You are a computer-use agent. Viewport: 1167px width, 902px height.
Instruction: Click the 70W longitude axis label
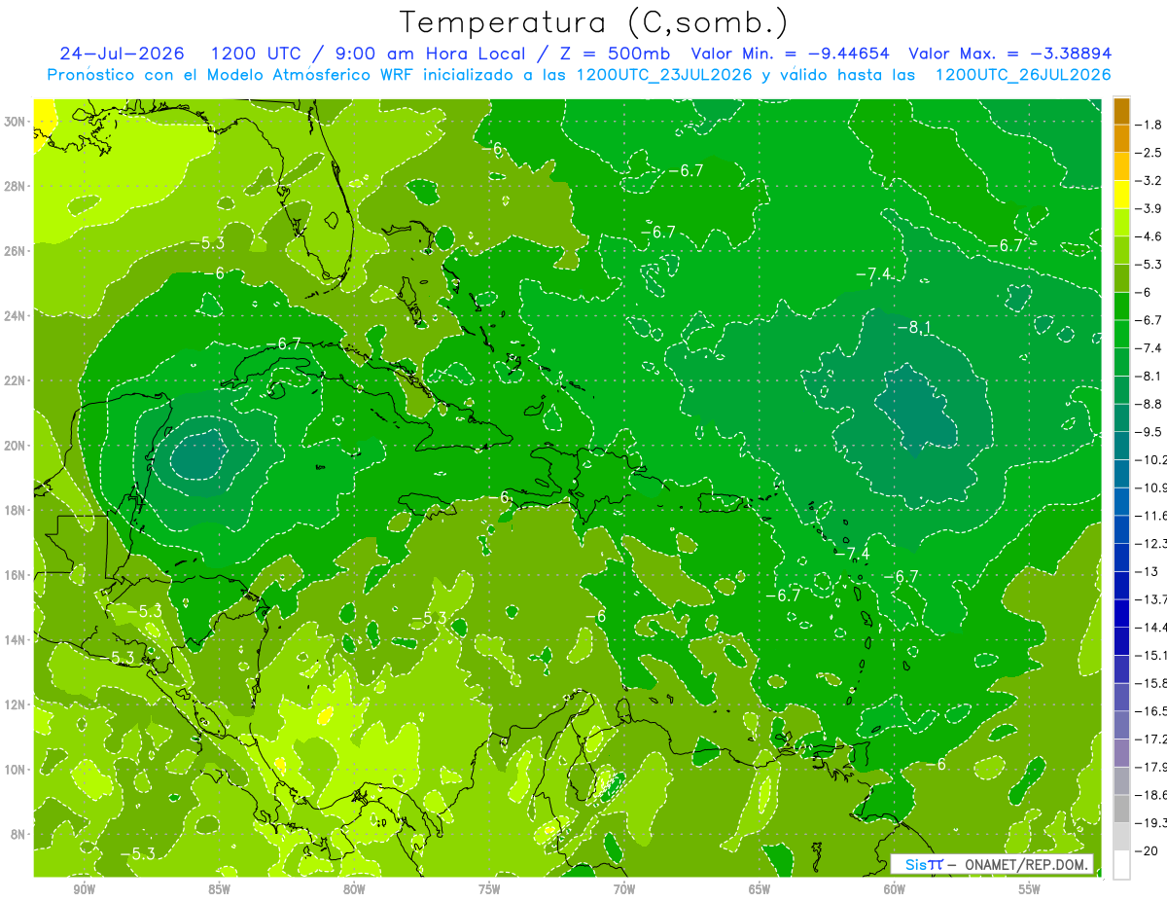pyautogui.click(x=624, y=890)
